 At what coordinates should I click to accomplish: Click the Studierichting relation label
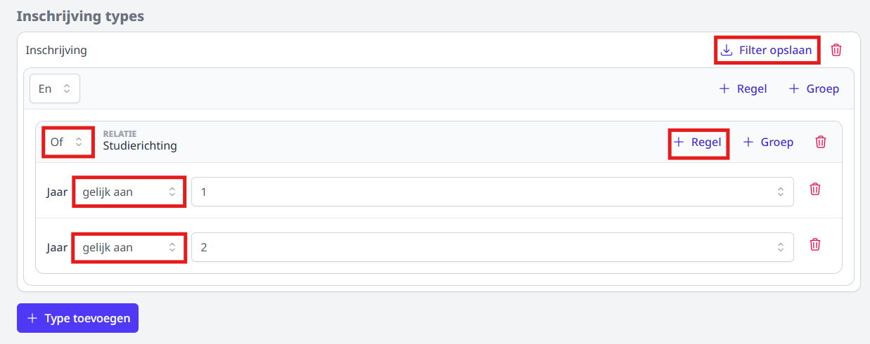pos(140,146)
